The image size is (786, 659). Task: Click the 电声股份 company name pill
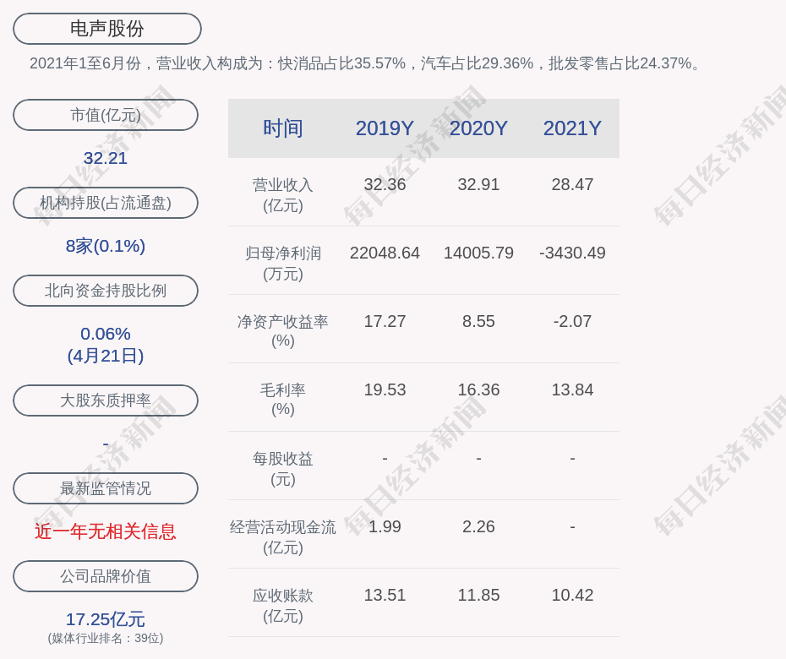pyautogui.click(x=107, y=29)
